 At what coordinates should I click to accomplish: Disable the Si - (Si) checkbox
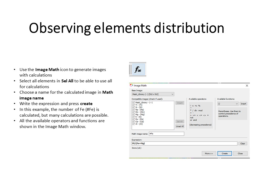[134, 107]
